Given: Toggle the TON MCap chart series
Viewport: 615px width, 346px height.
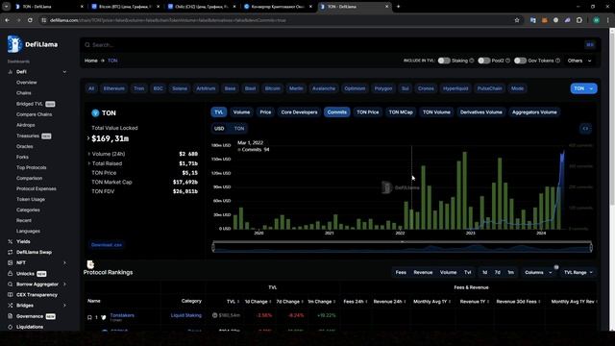Looking at the screenshot, I should pos(401,112).
